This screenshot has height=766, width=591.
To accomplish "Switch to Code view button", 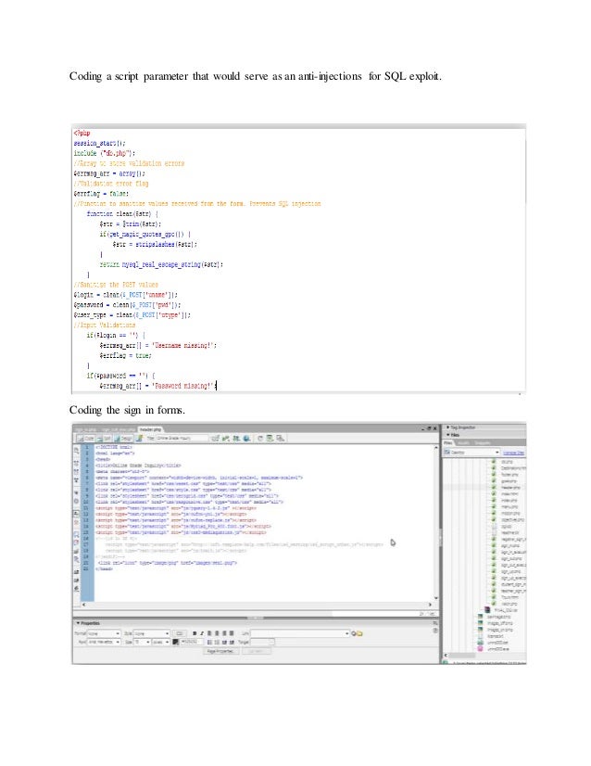I will pyautogui.click(x=86, y=439).
